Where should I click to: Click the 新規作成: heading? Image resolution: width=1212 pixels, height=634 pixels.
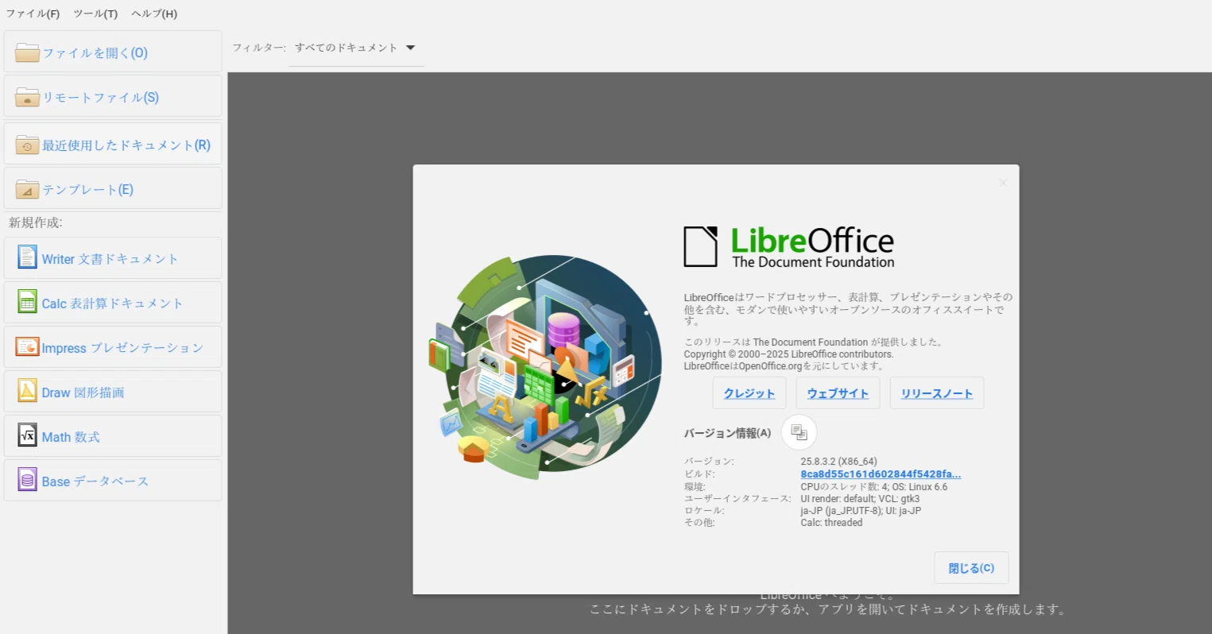click(x=35, y=222)
